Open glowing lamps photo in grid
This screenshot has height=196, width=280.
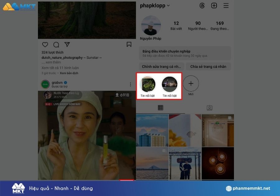click(x=218, y=163)
